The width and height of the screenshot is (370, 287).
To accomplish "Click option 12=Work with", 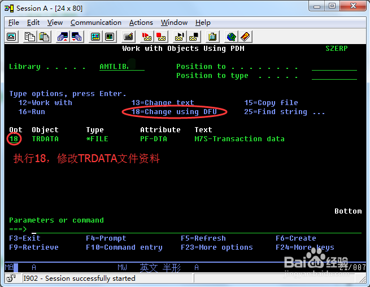I will pyautogui.click(x=45, y=103).
